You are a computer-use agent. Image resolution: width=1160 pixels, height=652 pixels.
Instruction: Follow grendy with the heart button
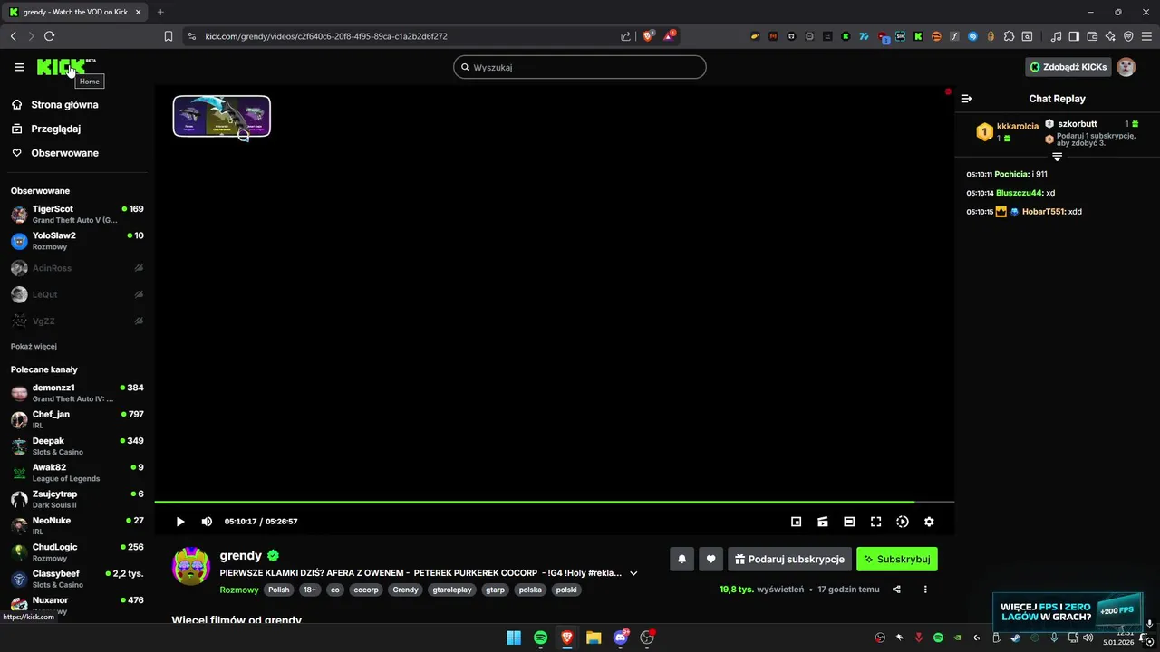pos(710,560)
